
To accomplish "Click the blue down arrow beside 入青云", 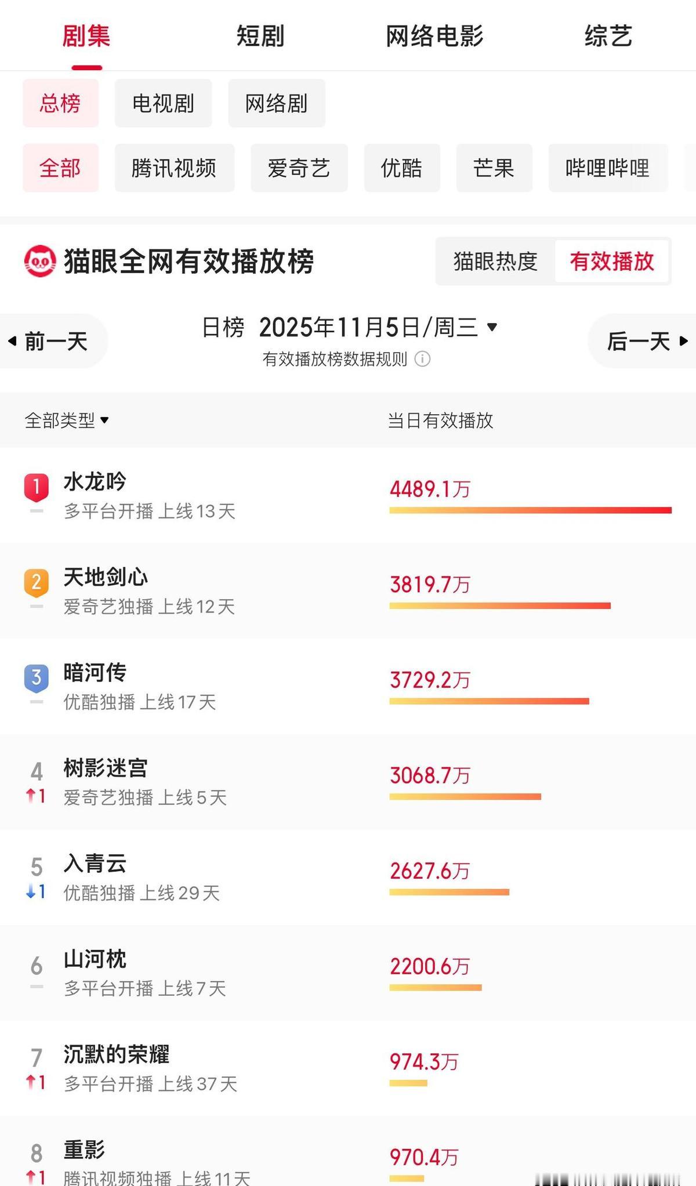I will coord(31,891).
